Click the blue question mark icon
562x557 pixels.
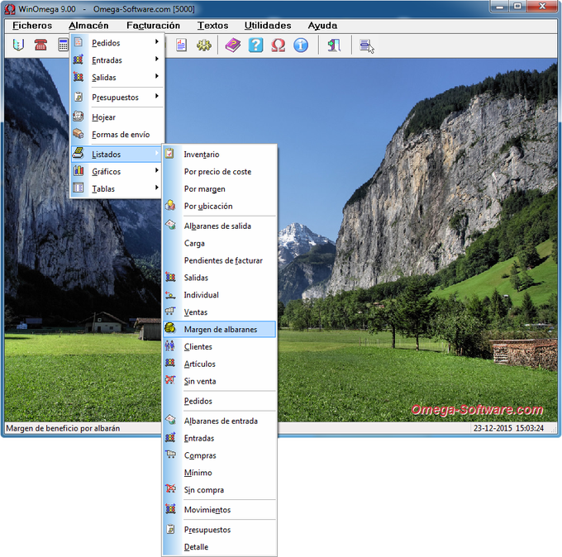pyautogui.click(x=255, y=45)
